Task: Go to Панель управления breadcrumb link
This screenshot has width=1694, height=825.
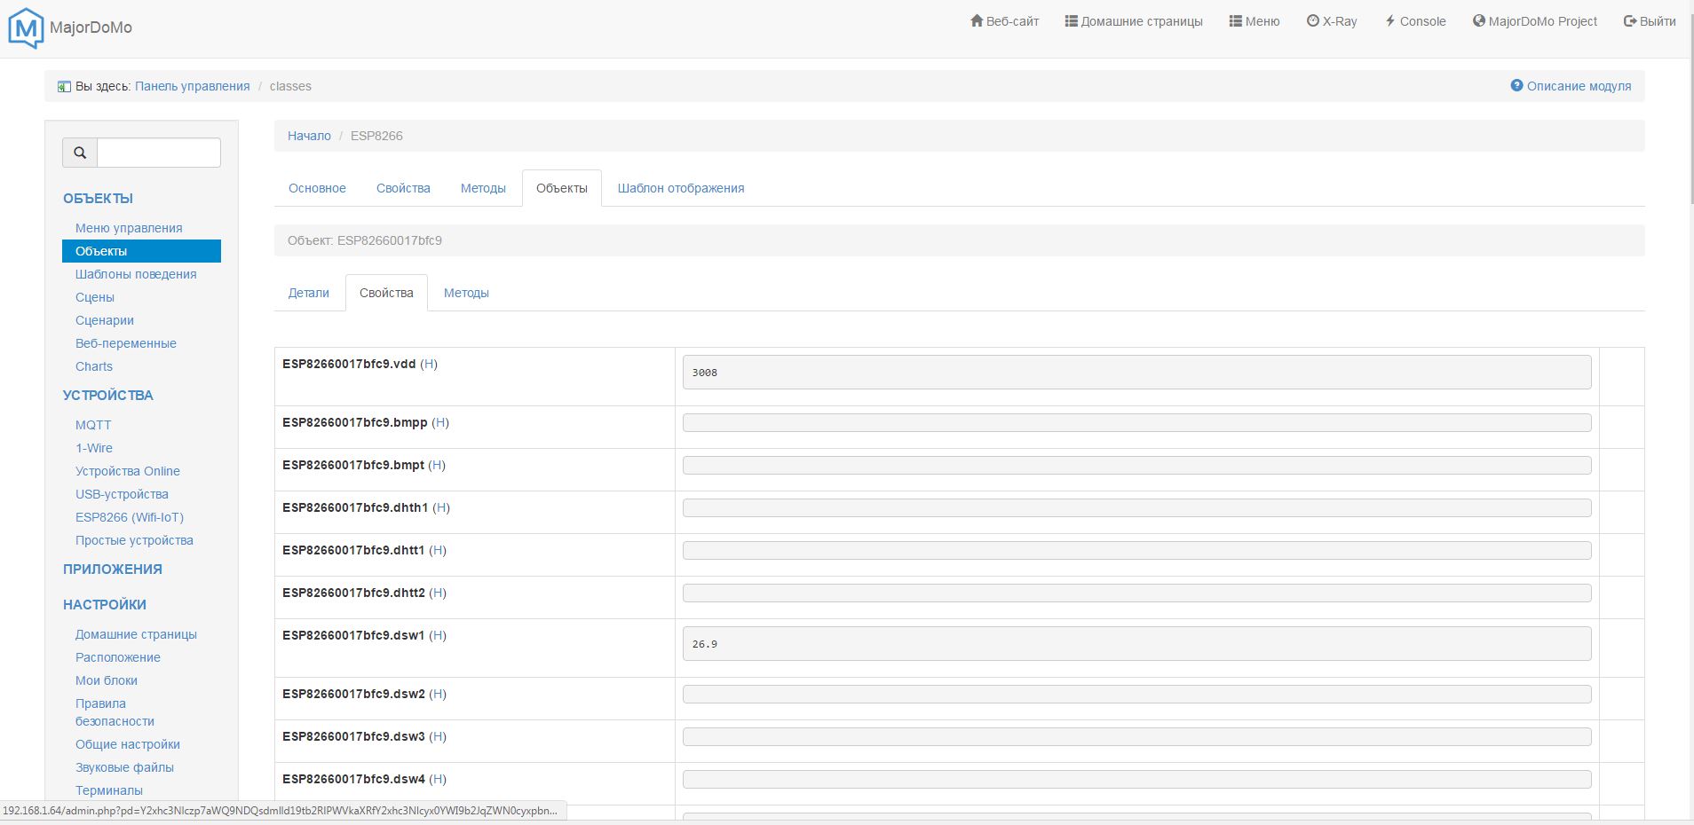Action: (x=192, y=86)
